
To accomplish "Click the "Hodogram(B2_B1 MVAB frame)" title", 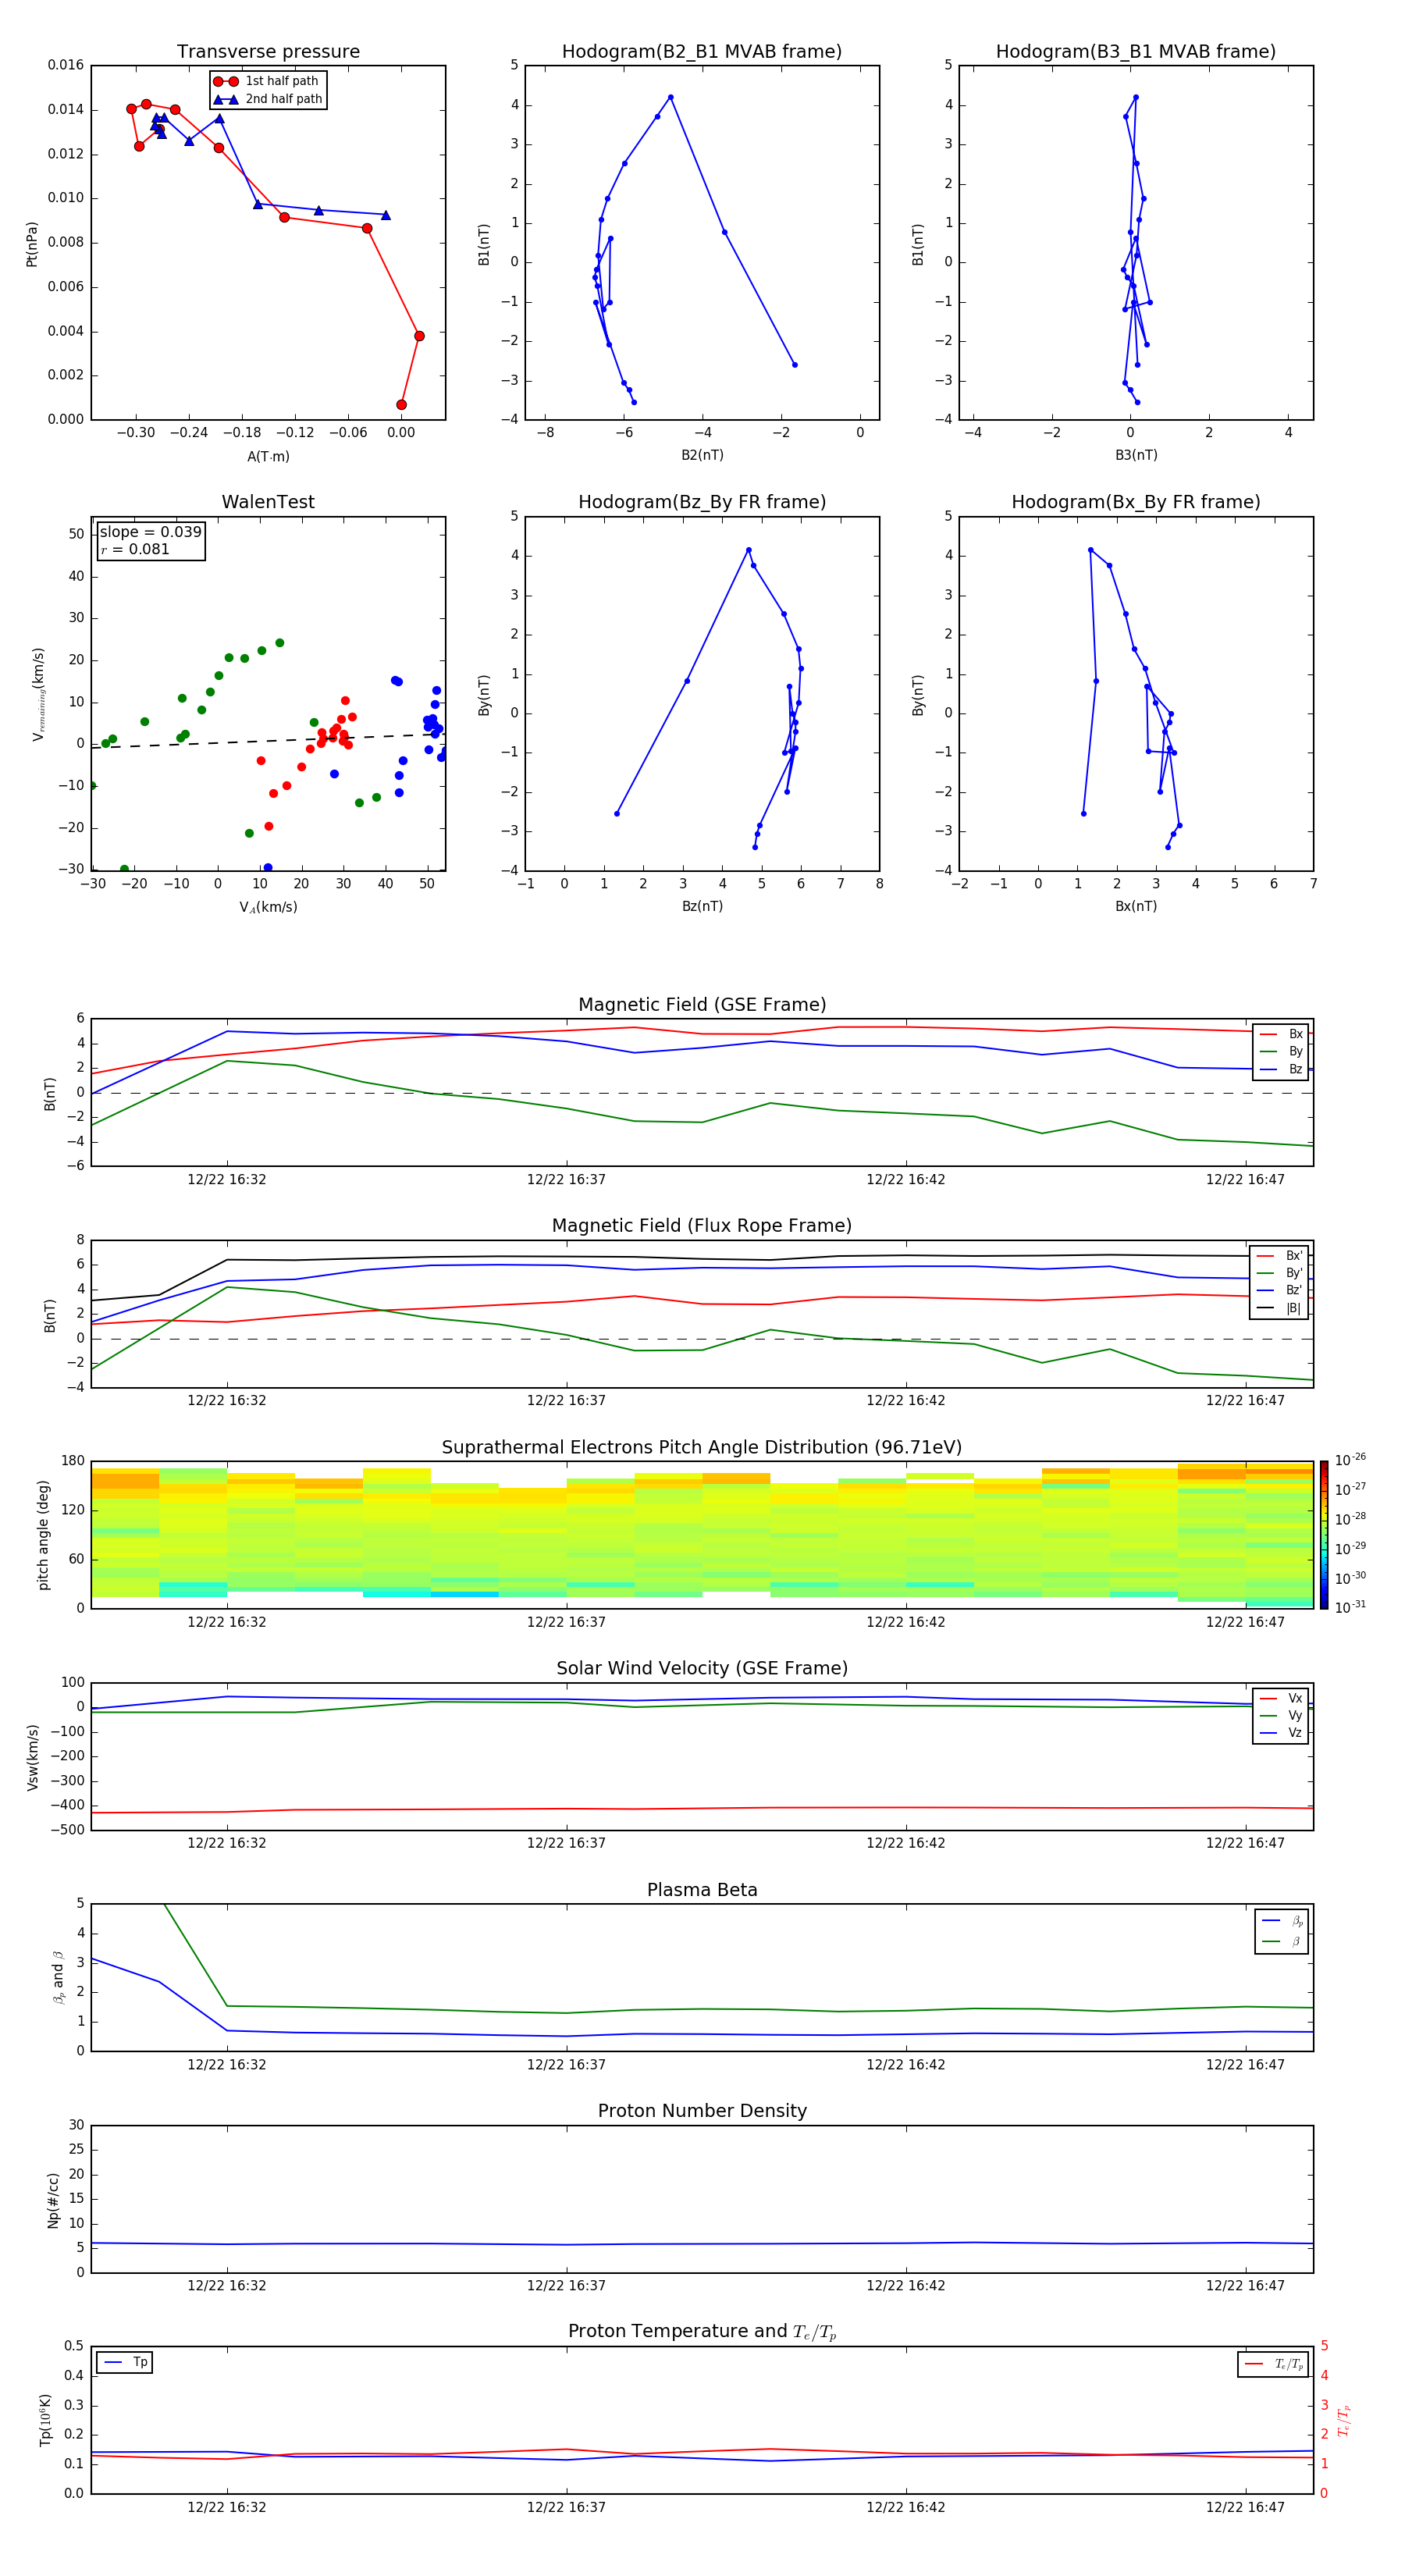I will tap(702, 52).
